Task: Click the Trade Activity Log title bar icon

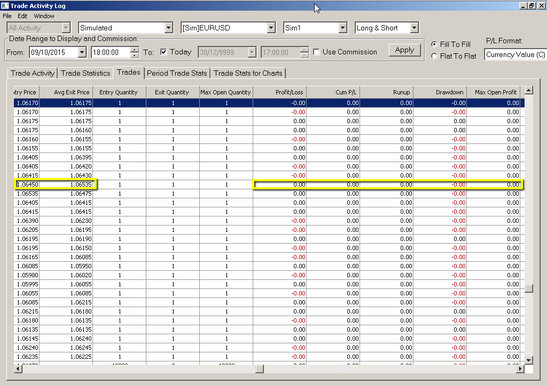Action: (x=5, y=5)
